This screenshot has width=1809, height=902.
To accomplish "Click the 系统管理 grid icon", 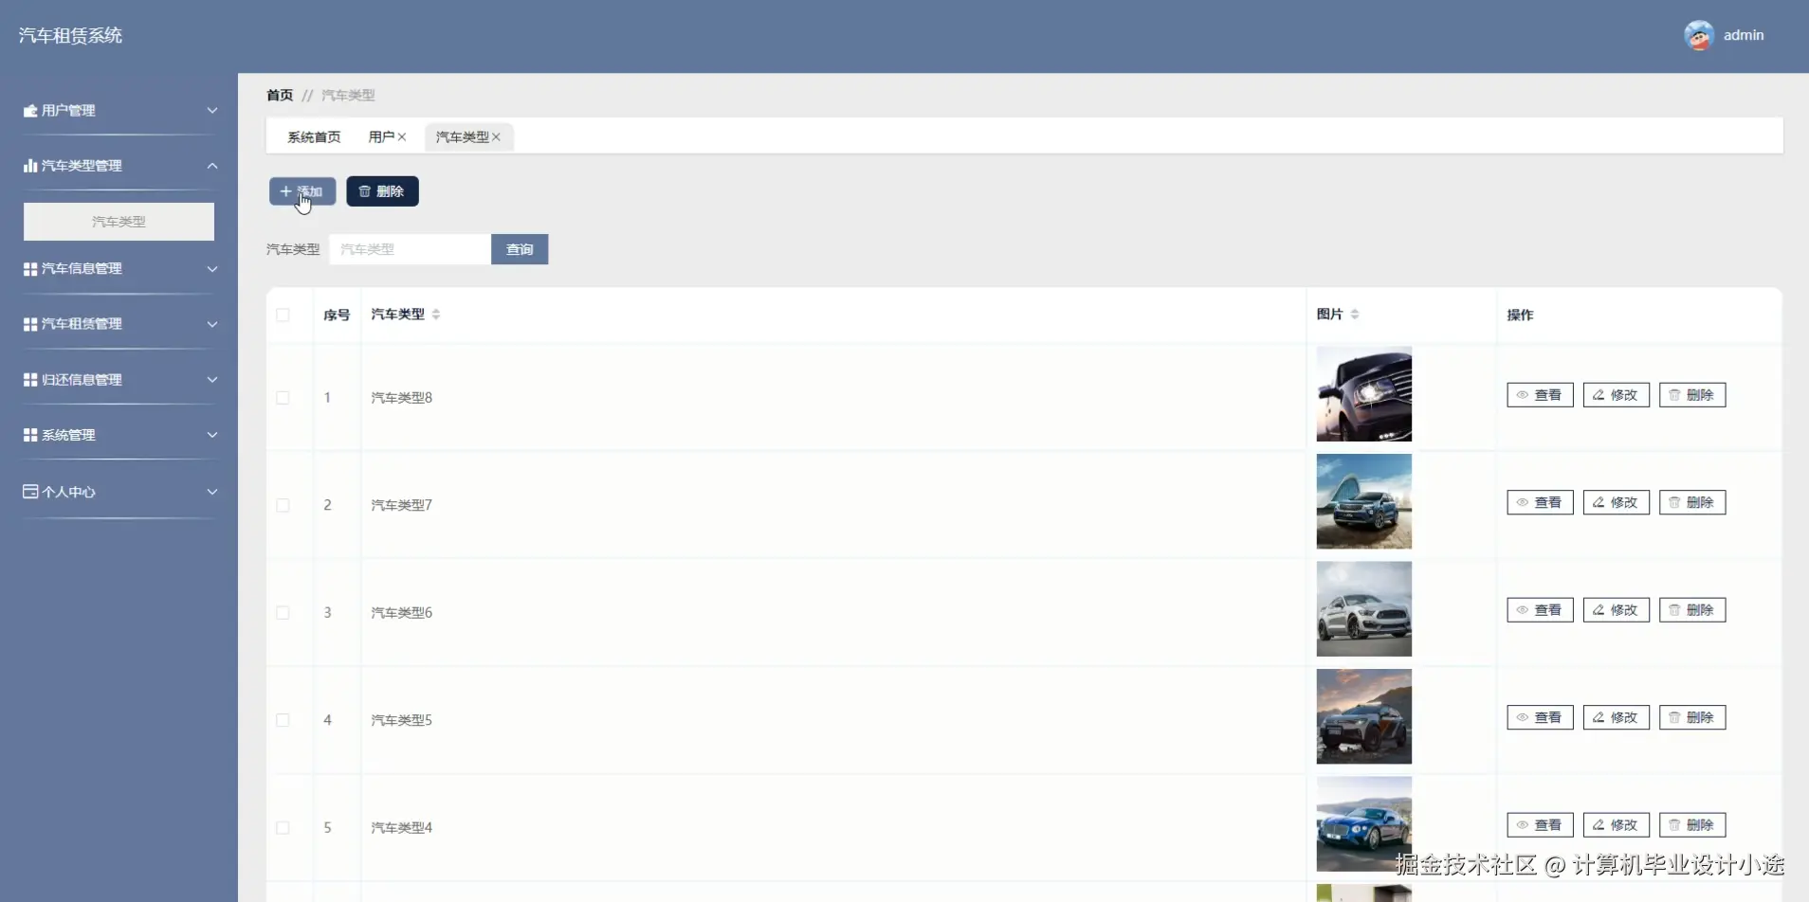I will tap(30, 435).
